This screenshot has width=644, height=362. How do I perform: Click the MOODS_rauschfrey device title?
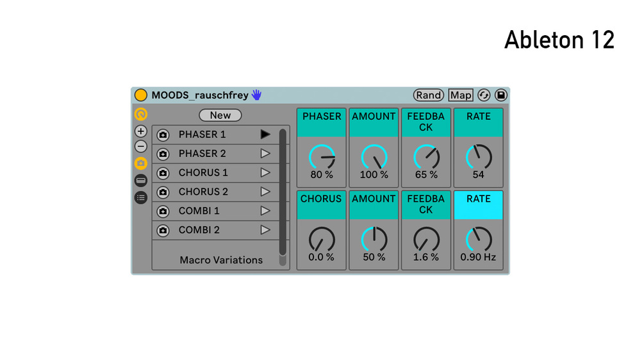coord(200,95)
